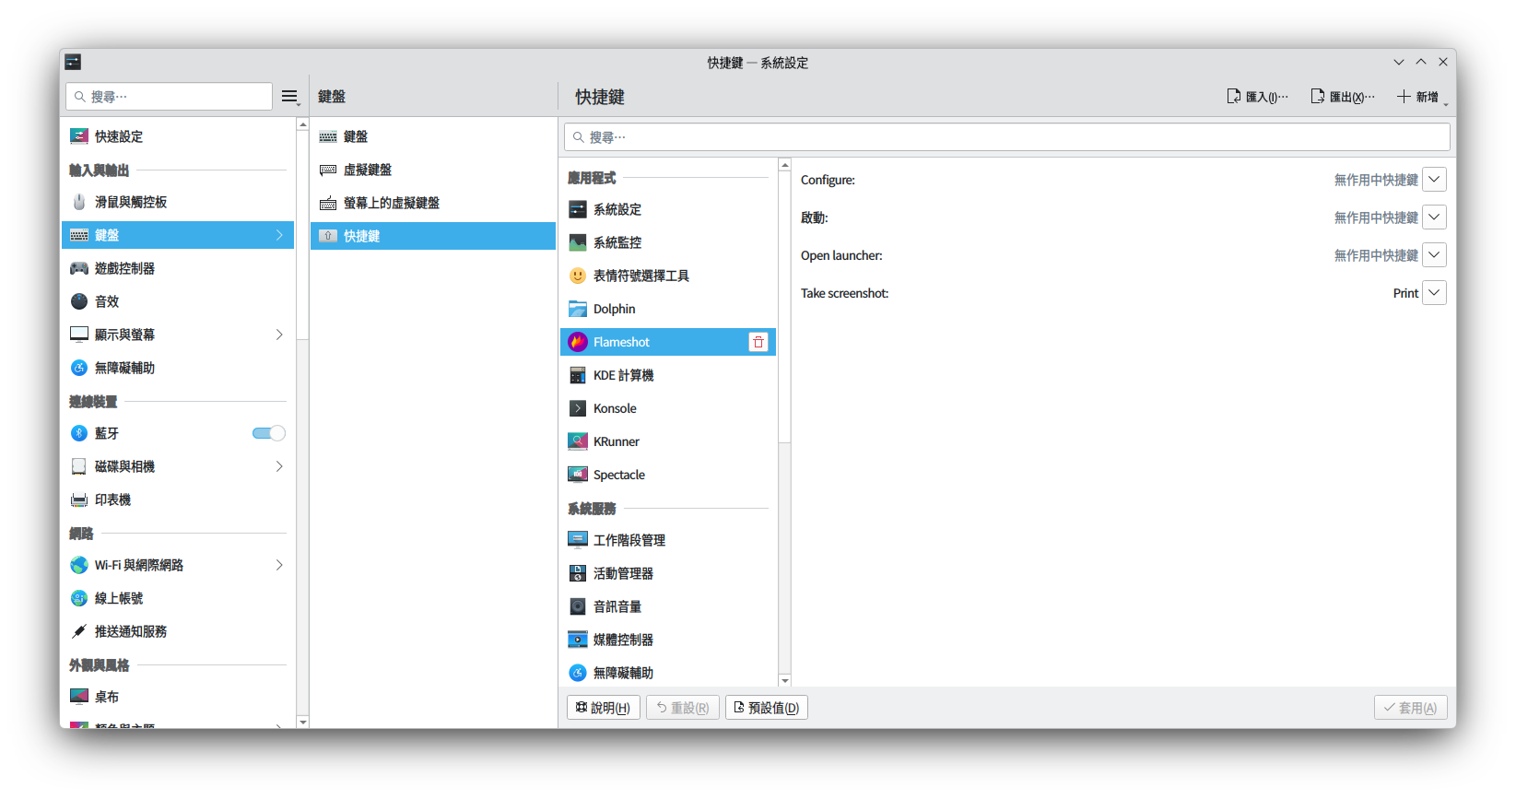
Task: Open the 虛擬鍵盤 page
Action: click(433, 170)
